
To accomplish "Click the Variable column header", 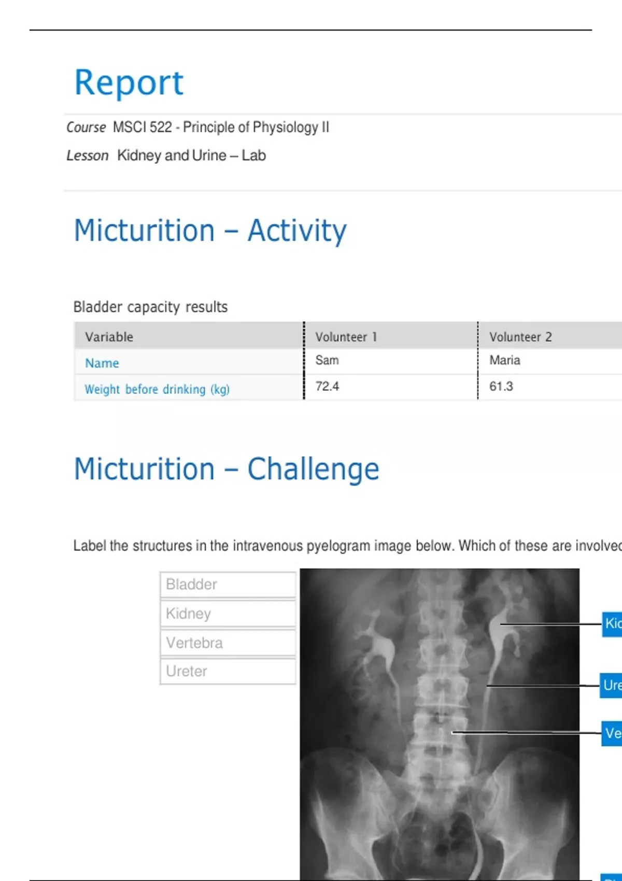I will 109,337.
